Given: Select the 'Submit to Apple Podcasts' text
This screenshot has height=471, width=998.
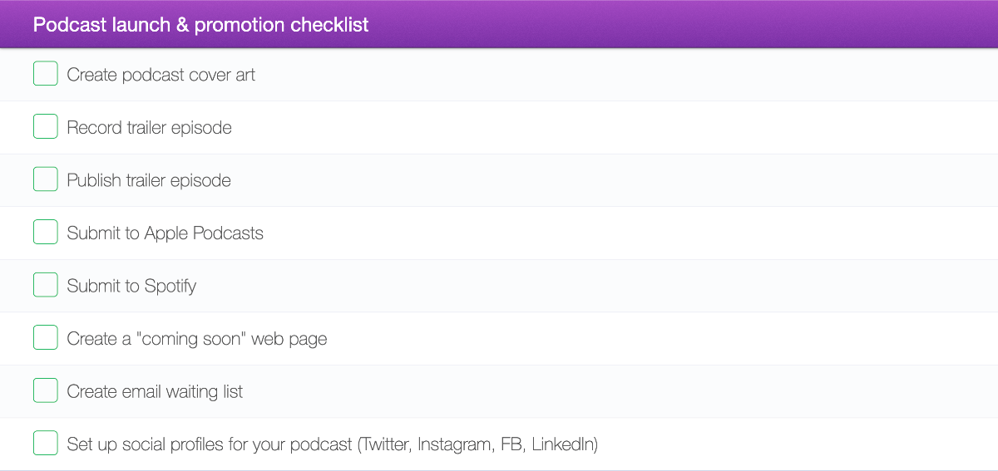Looking at the screenshot, I should (x=165, y=233).
